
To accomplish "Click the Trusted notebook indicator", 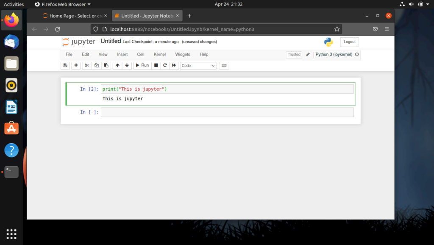I will coord(294,55).
